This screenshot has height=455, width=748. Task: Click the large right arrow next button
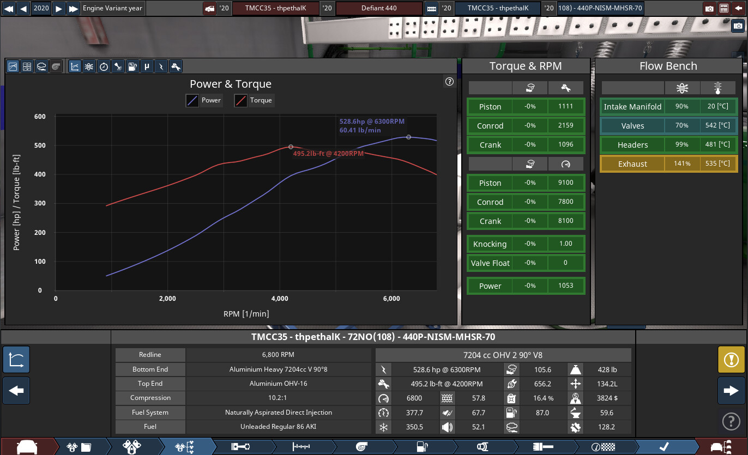[731, 391]
